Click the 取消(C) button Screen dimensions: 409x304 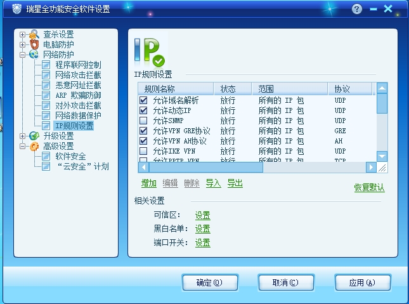pyautogui.click(x=286, y=282)
